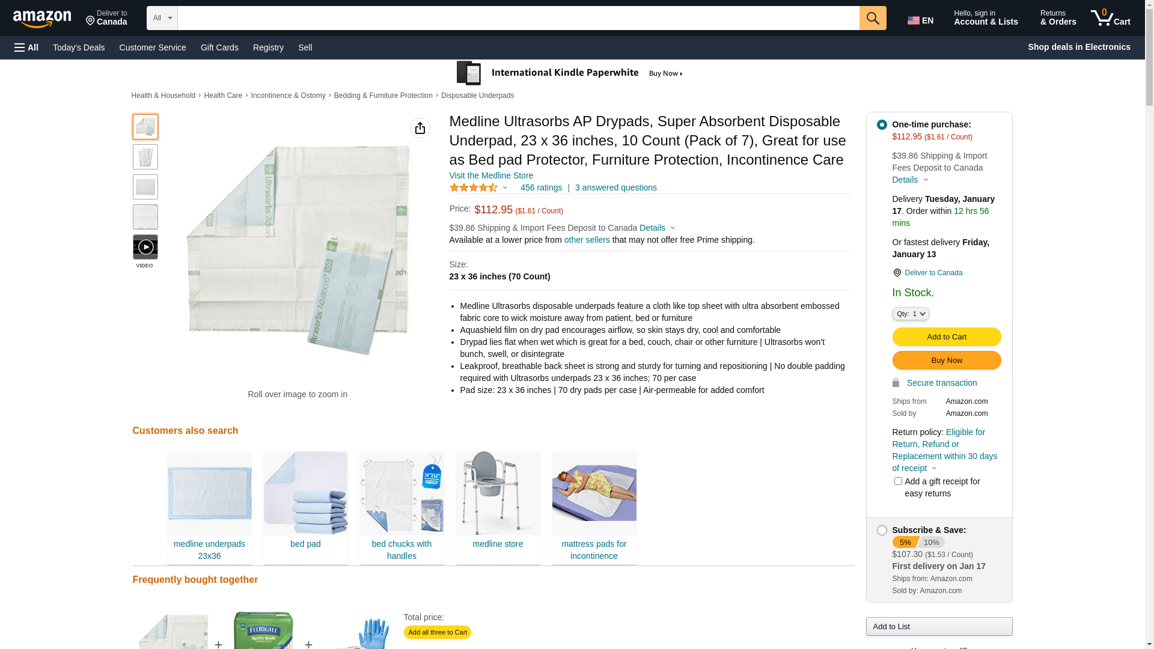Open the EN language flag selector
The image size is (1154, 649).
[920, 20]
